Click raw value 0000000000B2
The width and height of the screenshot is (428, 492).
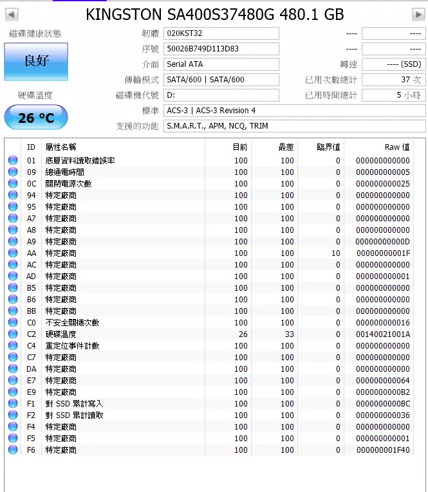[383, 392]
